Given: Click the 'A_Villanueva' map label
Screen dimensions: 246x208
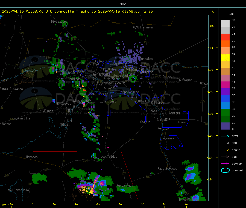Looking at the screenshot, I should (x=143, y=27).
